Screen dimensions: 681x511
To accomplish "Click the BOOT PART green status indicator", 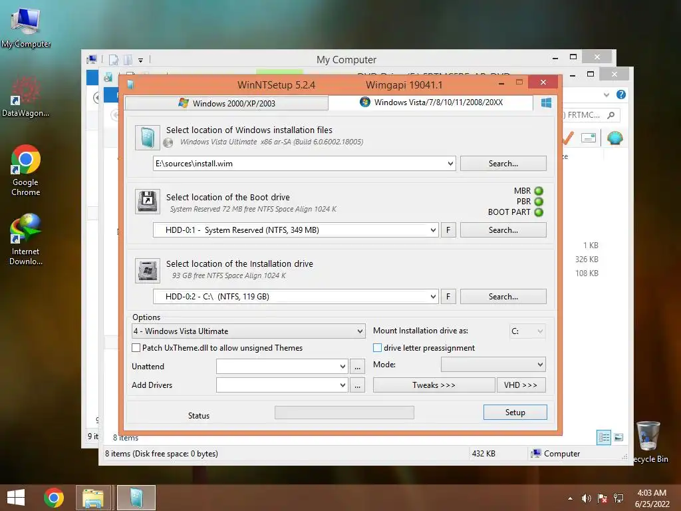I will (x=539, y=212).
